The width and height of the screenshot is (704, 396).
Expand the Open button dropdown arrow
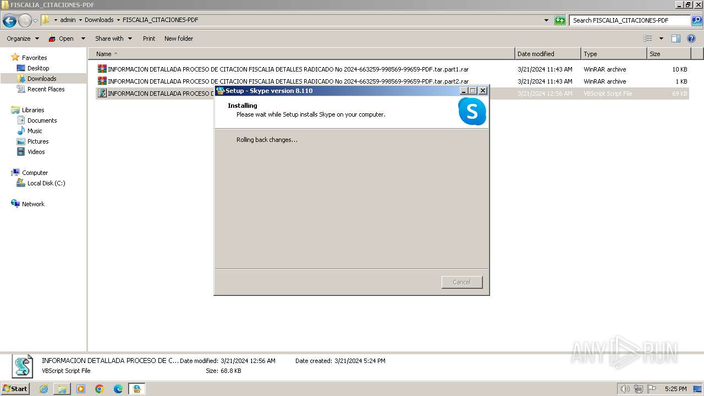pos(83,38)
